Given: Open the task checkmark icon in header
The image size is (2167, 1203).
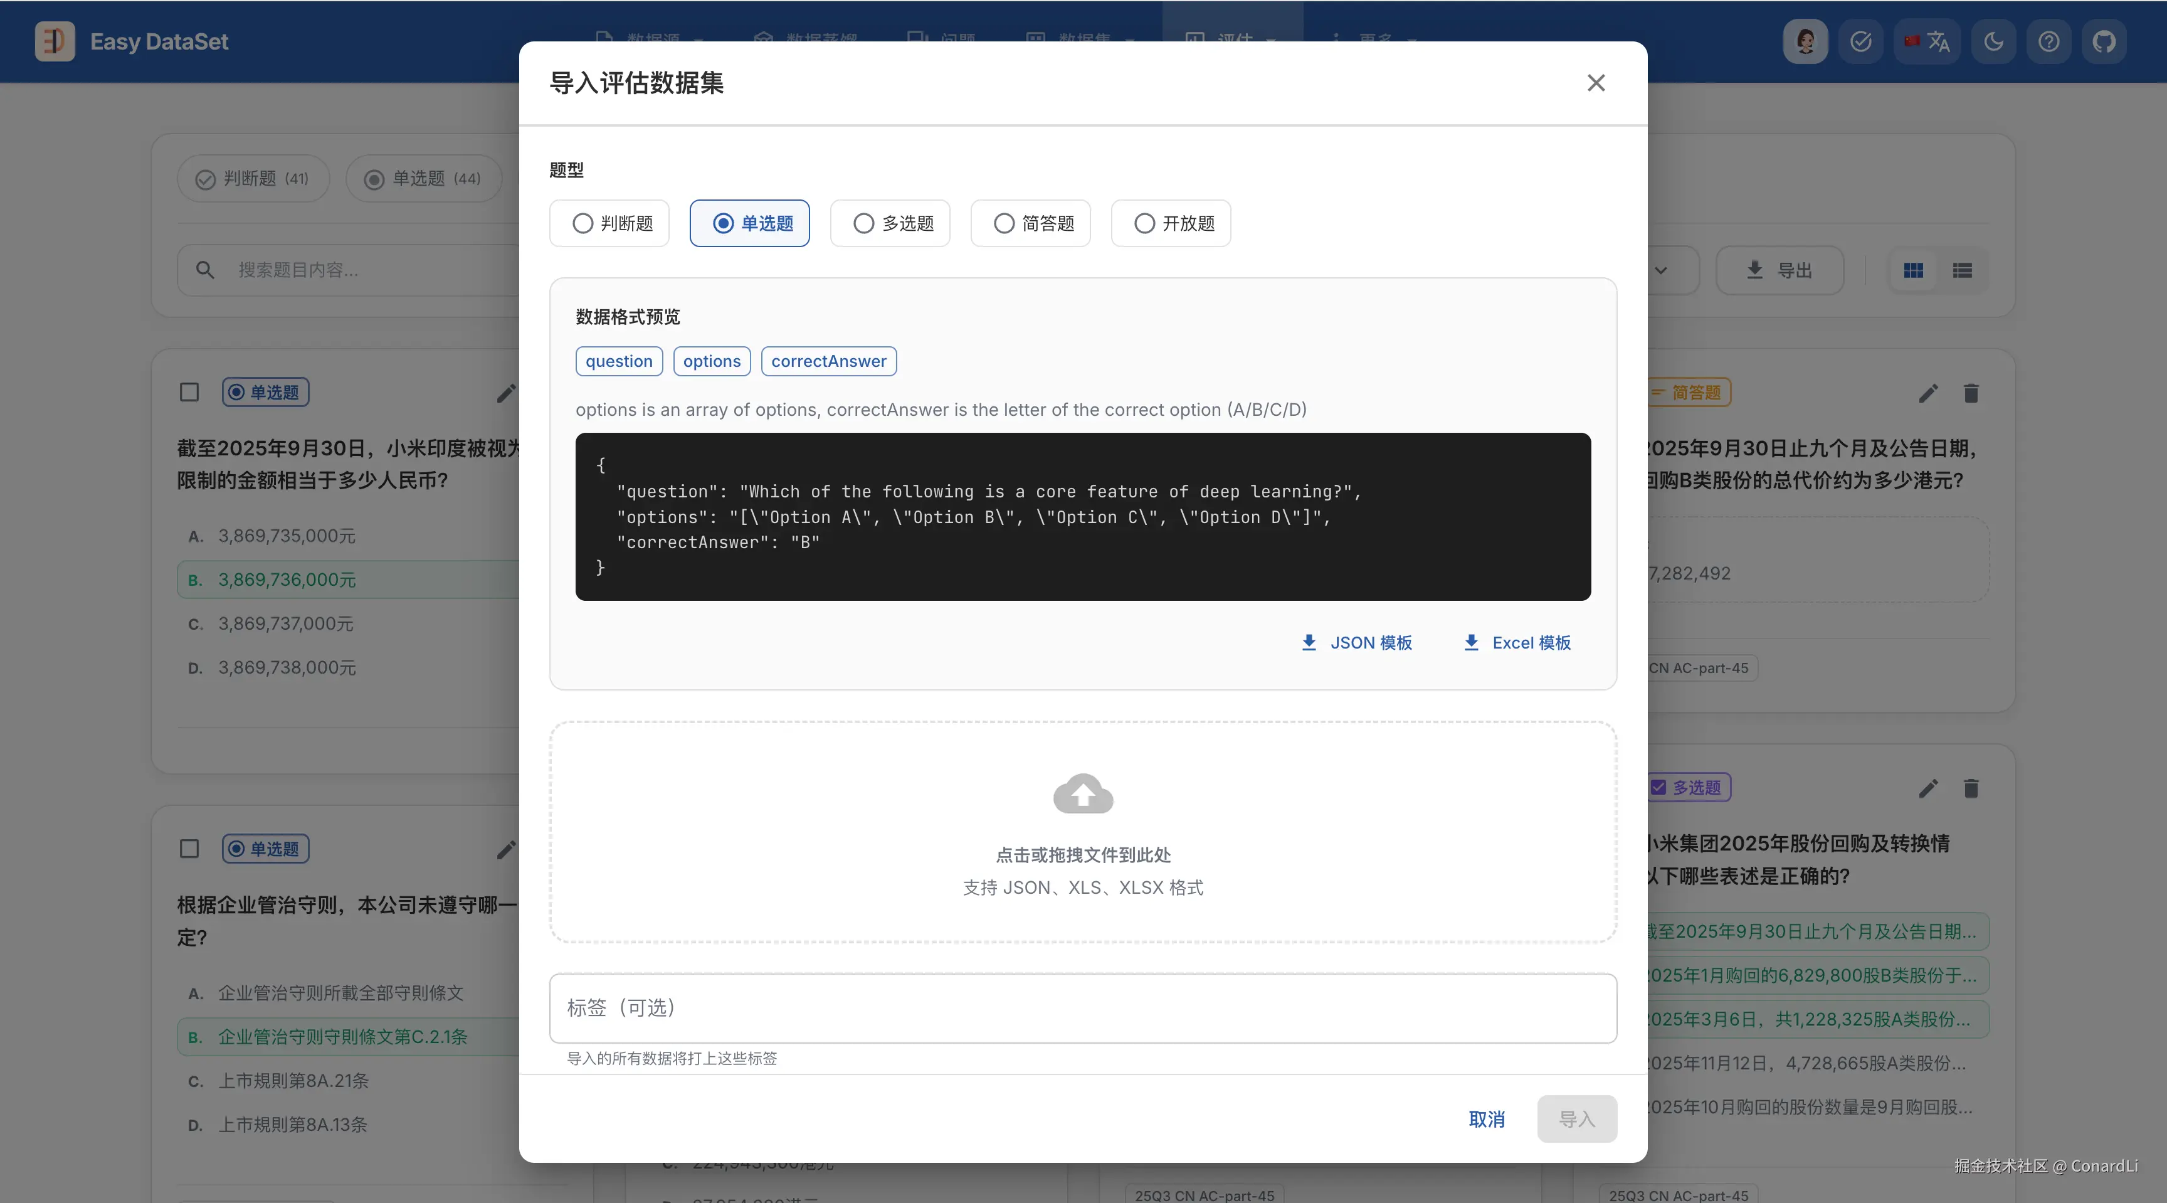Looking at the screenshot, I should click(x=1860, y=41).
